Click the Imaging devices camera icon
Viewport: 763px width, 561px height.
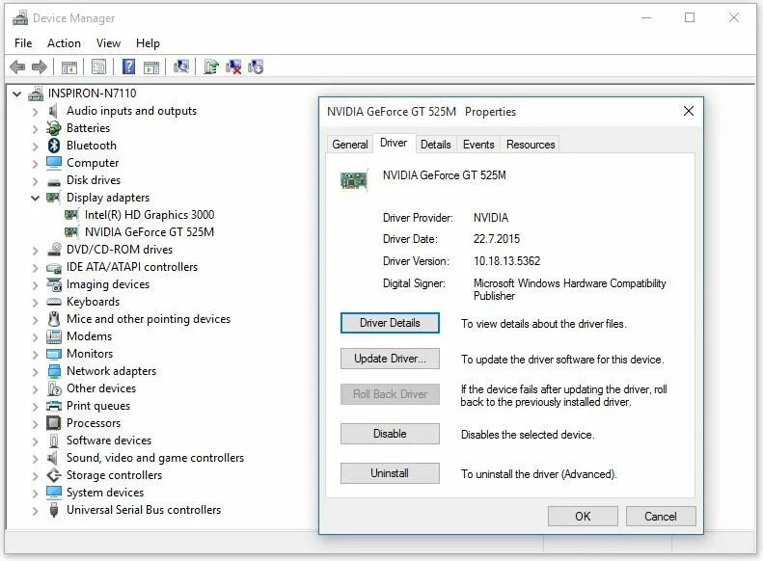(x=53, y=284)
